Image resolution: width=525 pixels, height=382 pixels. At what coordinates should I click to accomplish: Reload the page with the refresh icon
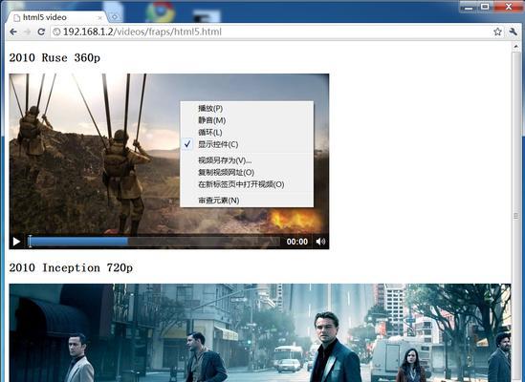41,32
